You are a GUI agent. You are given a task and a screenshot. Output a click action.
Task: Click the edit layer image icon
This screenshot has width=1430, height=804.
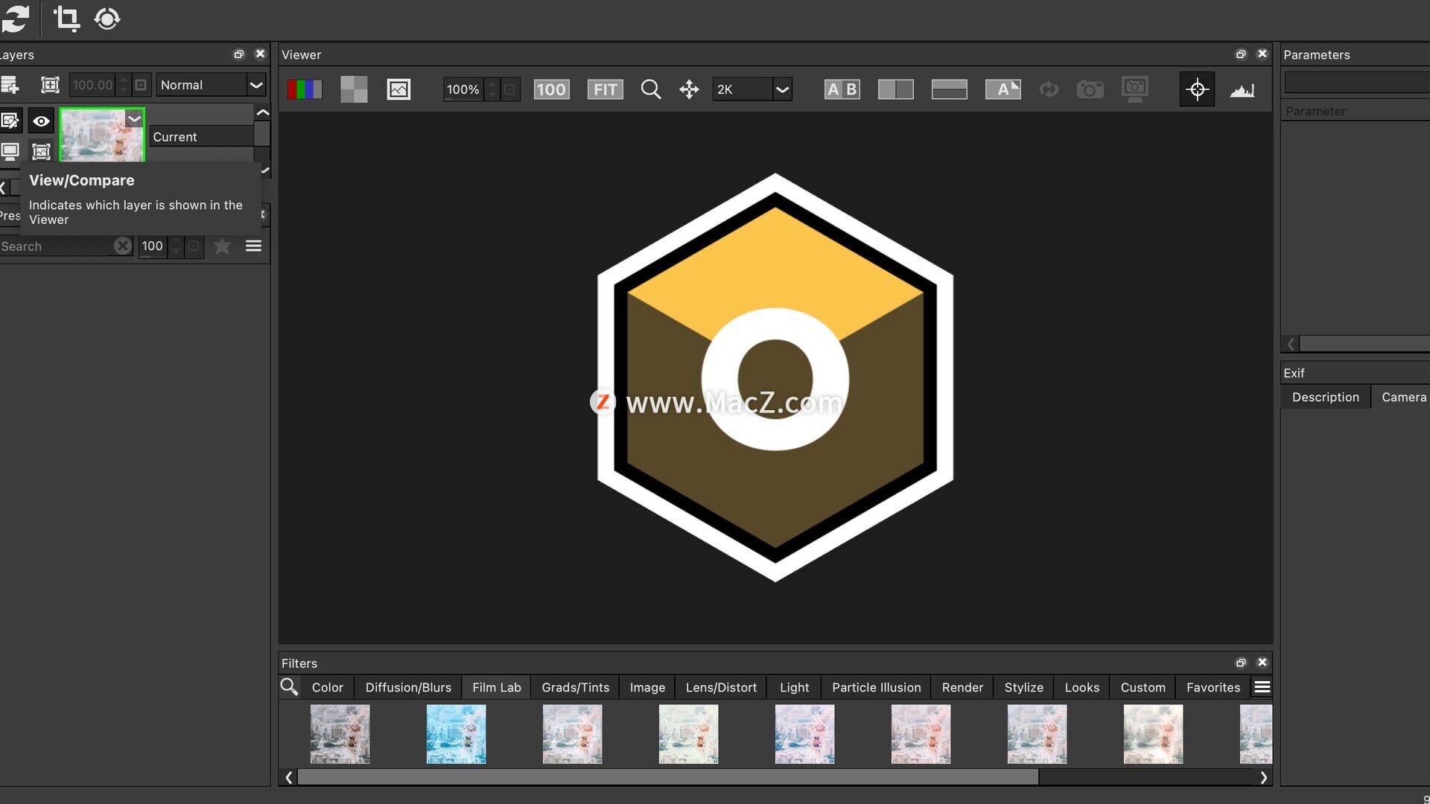tap(10, 121)
